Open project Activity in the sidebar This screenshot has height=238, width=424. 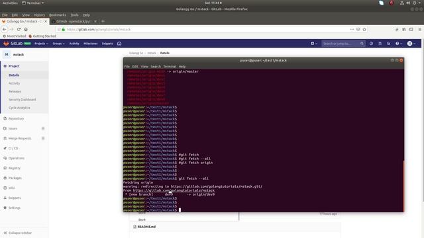14,83
